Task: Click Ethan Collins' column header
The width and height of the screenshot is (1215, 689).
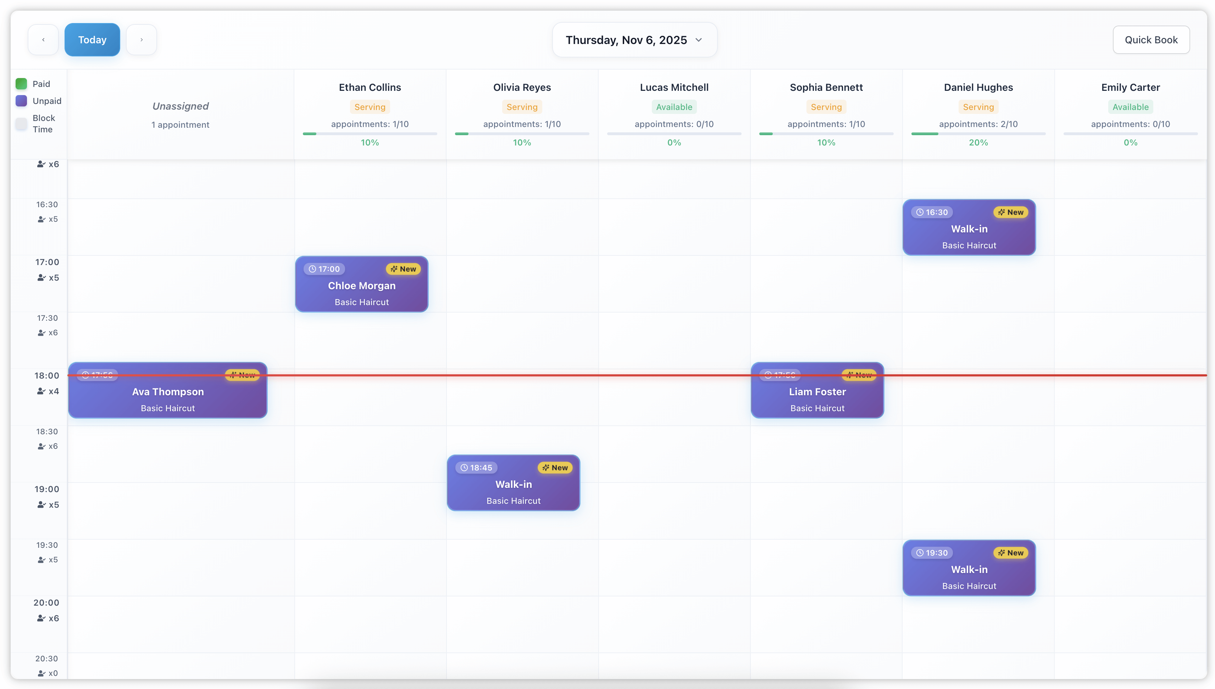Action: click(x=370, y=87)
